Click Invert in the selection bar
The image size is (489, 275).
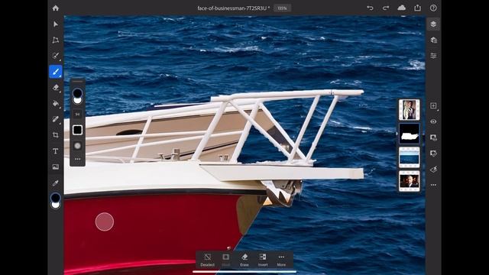pos(263,260)
